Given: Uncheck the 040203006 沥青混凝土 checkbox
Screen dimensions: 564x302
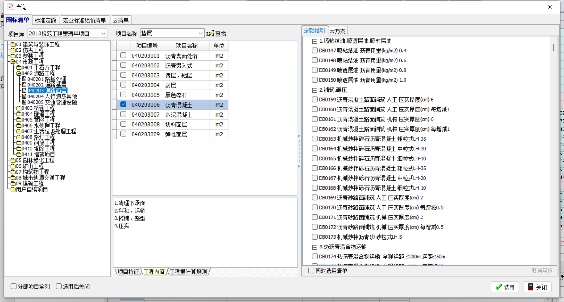Looking at the screenshot, I should point(123,104).
